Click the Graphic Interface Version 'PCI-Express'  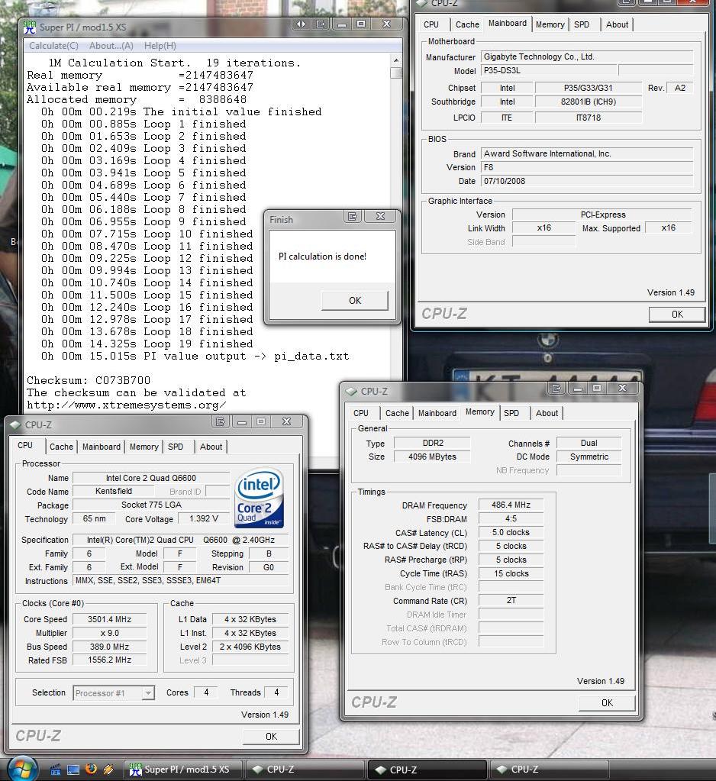point(602,215)
